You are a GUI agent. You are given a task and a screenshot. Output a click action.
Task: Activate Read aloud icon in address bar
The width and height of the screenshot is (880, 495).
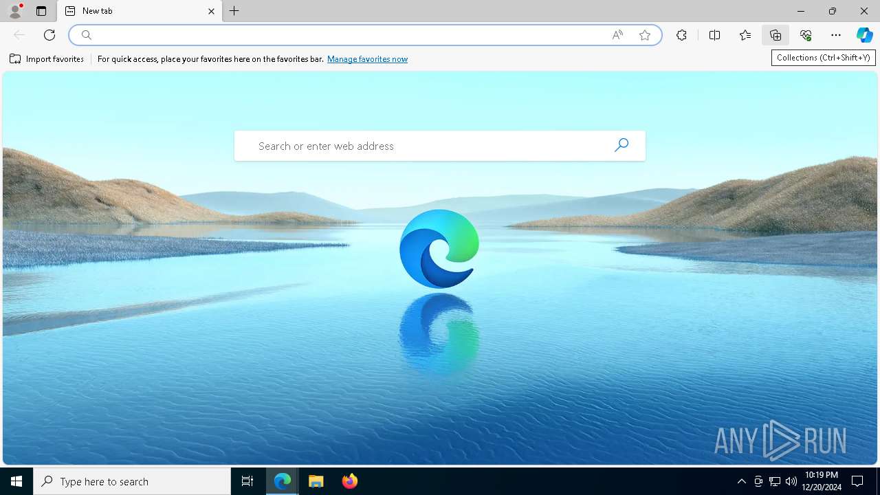[x=617, y=35]
